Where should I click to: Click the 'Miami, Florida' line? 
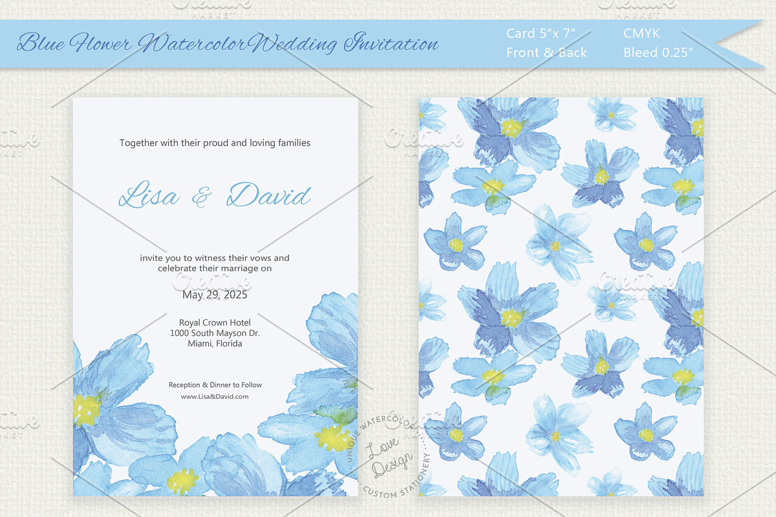tap(215, 344)
